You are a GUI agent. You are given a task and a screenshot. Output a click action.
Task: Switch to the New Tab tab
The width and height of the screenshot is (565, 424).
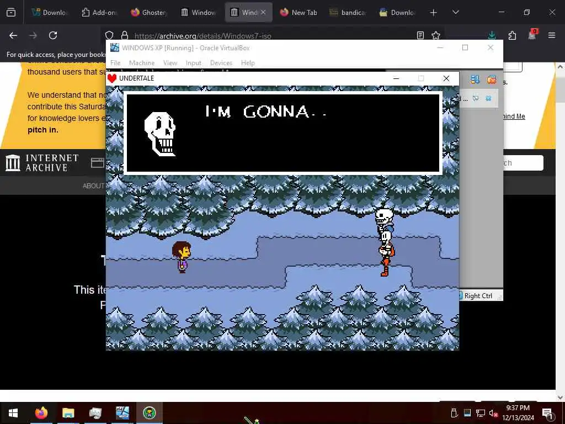(299, 12)
